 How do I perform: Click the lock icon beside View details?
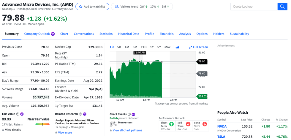pos(3,130)
